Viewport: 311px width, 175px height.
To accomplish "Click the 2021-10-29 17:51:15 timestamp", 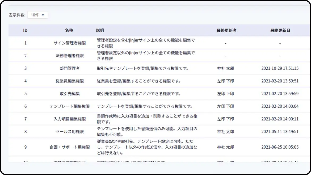I will click(280, 68).
